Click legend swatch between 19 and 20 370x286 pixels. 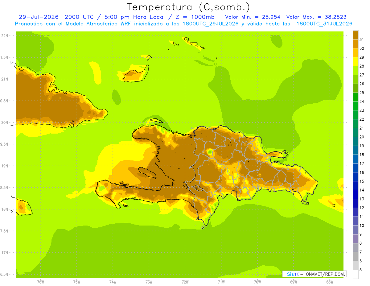point(356,141)
